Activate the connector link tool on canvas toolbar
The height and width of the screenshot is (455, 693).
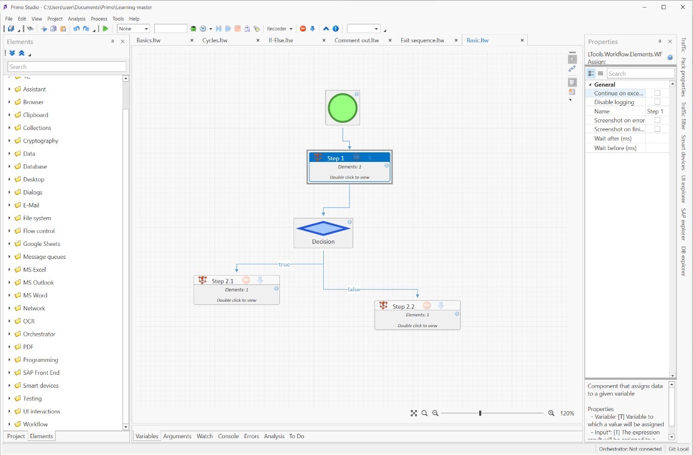[572, 69]
